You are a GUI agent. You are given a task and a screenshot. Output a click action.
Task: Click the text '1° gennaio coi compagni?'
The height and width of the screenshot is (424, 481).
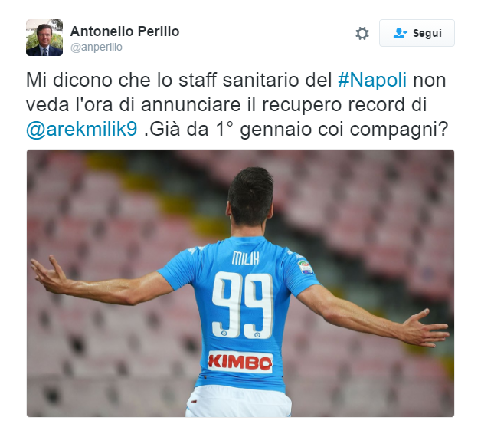pos(332,129)
